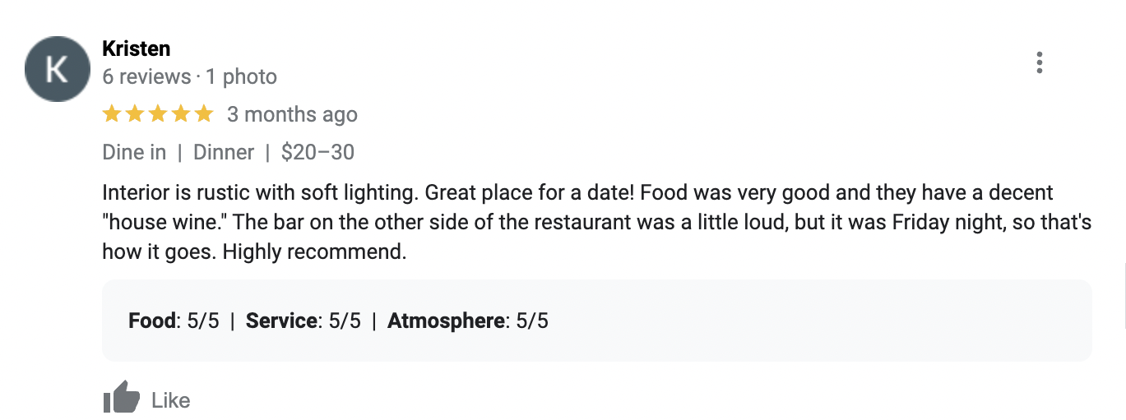Screen dimensions: 1126x420
Task: Click Kristen's "K" profile avatar
Action: (x=57, y=69)
